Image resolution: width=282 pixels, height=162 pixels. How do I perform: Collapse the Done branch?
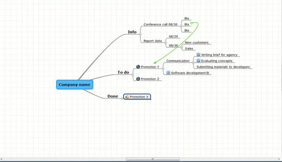(122, 98)
